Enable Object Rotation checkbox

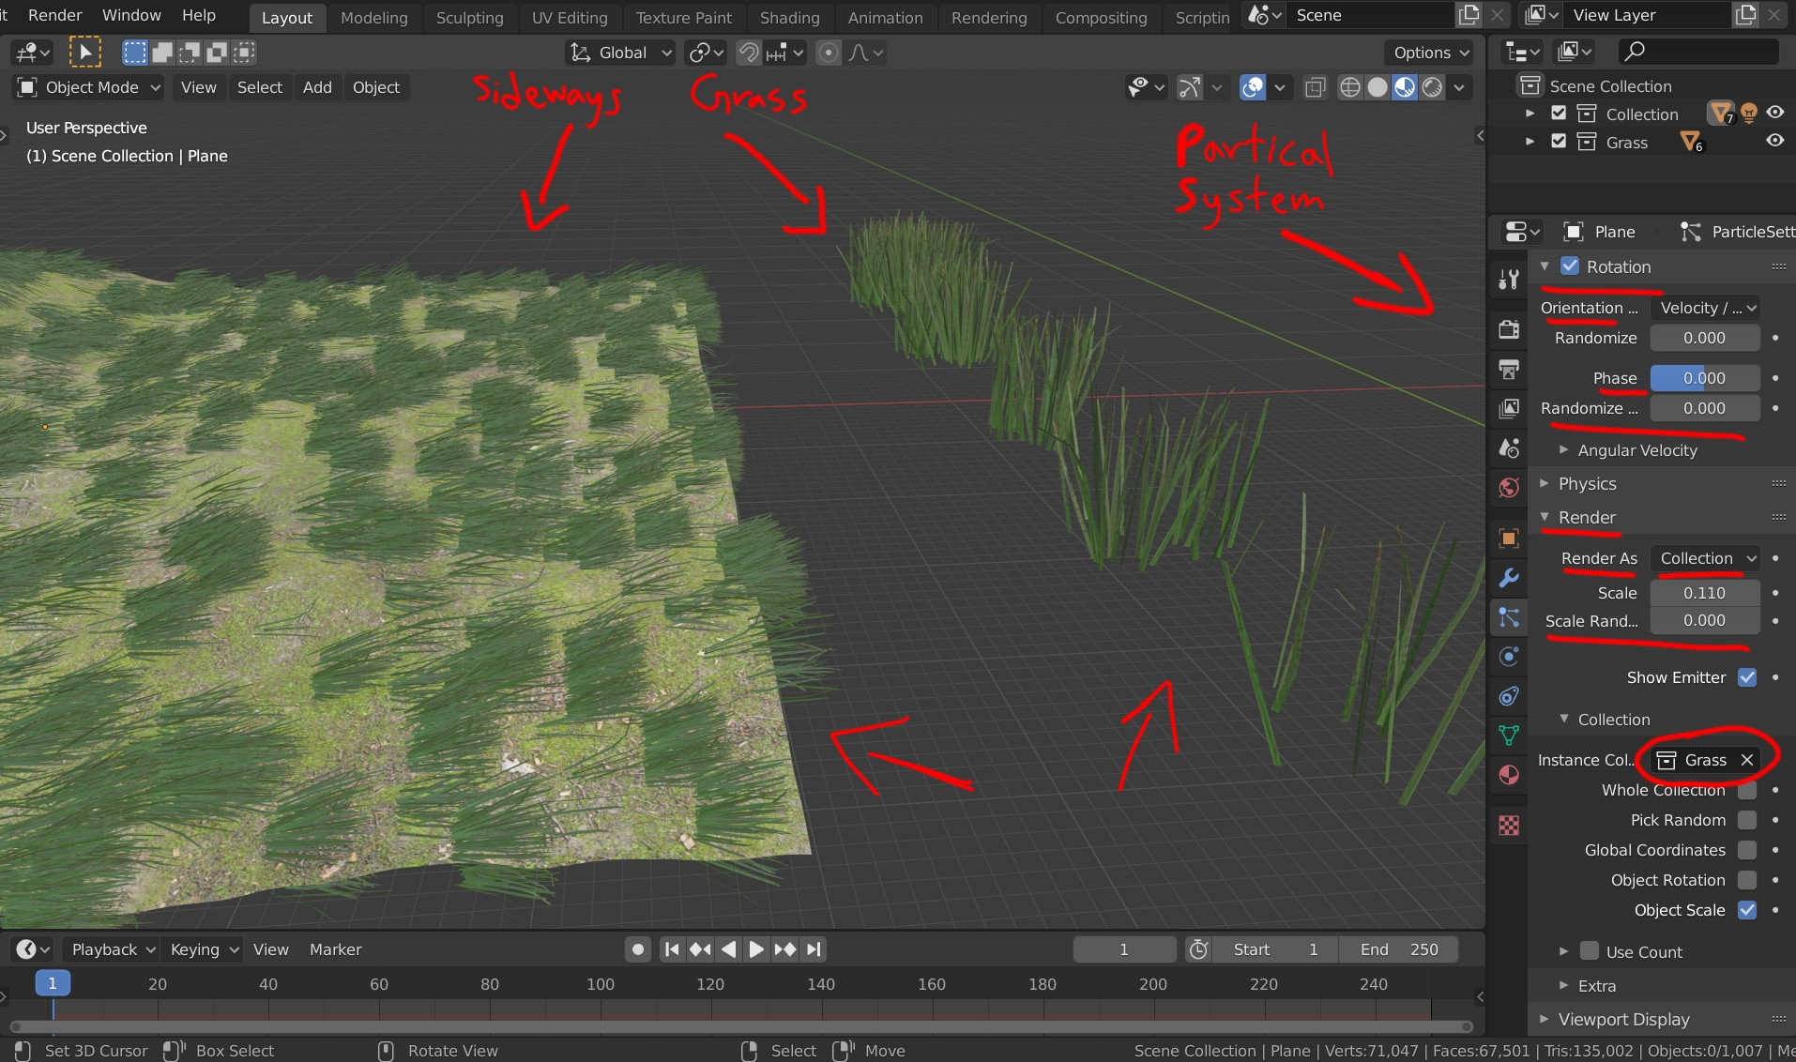pyautogui.click(x=1747, y=880)
